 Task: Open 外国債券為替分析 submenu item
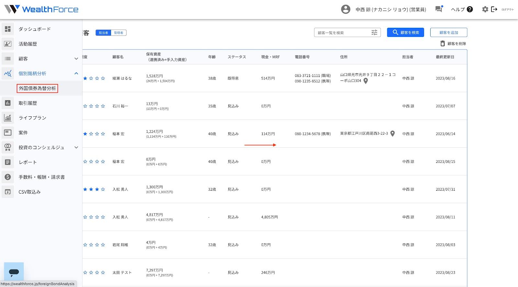(x=37, y=88)
